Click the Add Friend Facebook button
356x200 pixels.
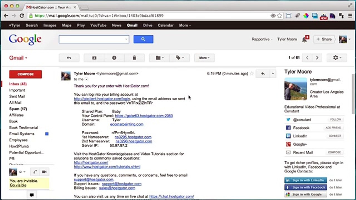coord(333,128)
